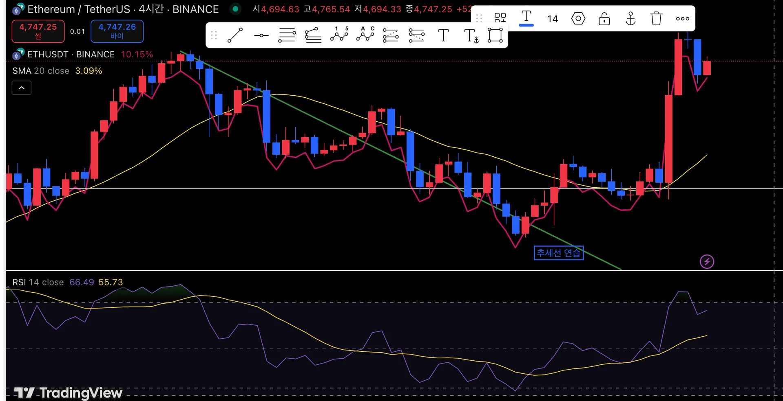The height and width of the screenshot is (401, 783).
Task: Select the Elliott 1-5 wave tool
Action: [x=339, y=35]
